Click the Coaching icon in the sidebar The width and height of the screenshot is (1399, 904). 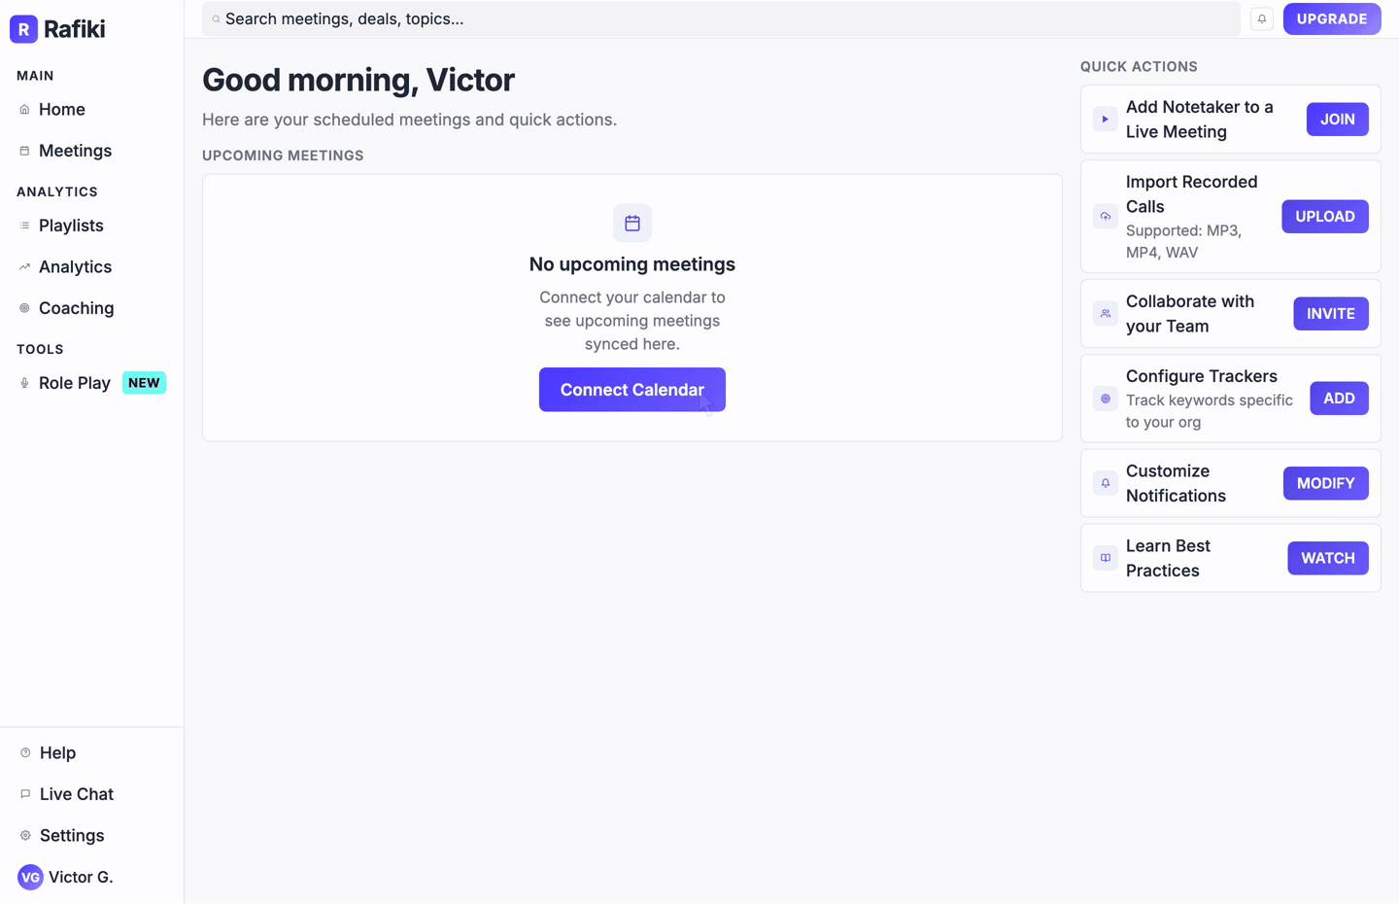tap(23, 308)
